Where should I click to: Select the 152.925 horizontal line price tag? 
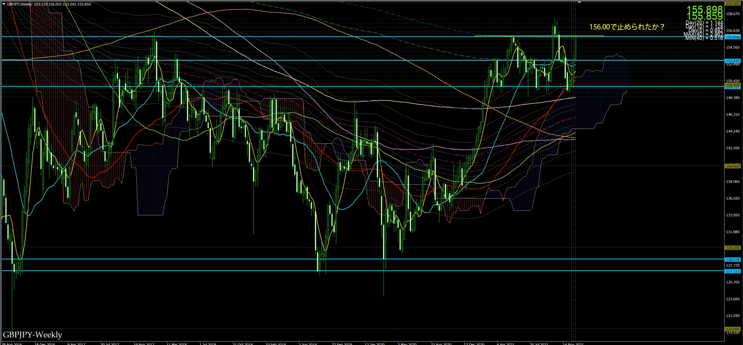733,61
